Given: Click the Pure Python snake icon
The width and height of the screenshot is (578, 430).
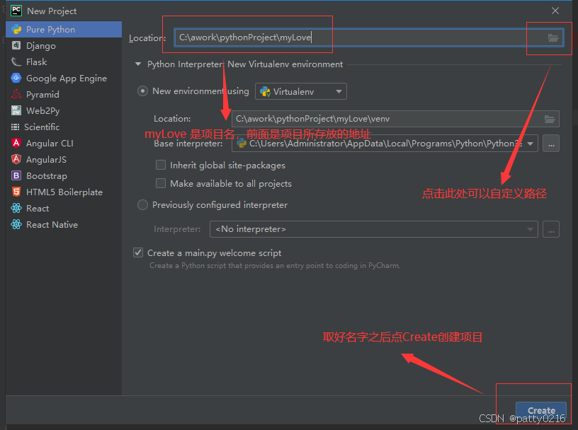Looking at the screenshot, I should point(16,30).
